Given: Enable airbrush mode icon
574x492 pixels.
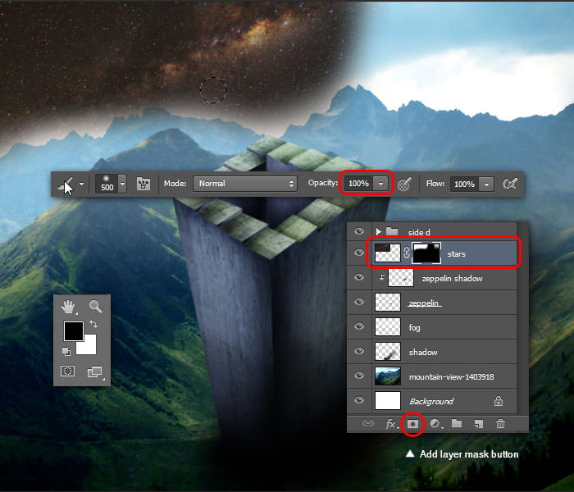Looking at the screenshot, I should (x=509, y=184).
